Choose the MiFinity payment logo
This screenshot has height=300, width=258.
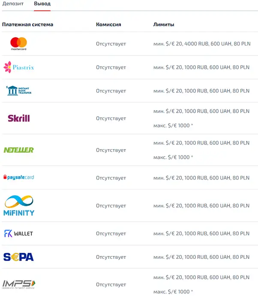[19, 206]
